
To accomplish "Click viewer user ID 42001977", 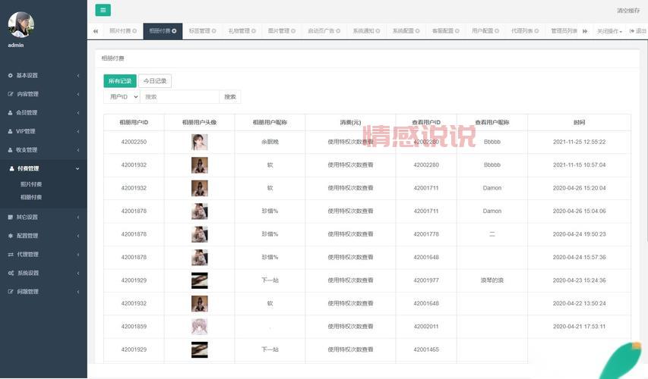I will click(x=426, y=280).
